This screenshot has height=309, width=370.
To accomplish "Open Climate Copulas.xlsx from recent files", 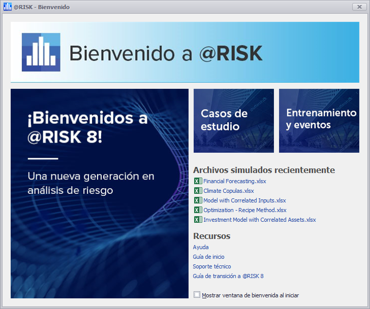I will click(x=228, y=191).
